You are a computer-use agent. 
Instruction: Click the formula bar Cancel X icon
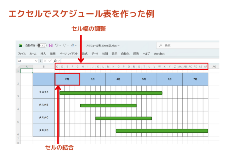point(45,61)
